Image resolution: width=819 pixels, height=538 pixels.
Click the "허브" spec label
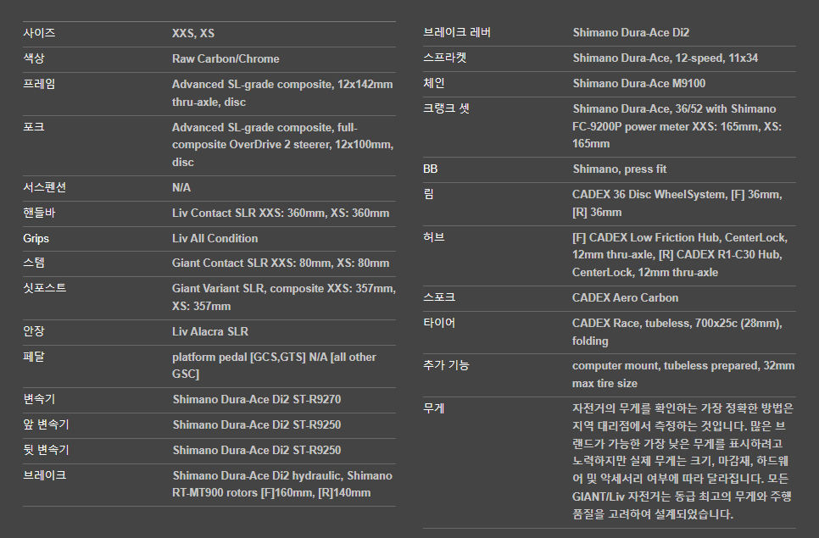pos(433,237)
